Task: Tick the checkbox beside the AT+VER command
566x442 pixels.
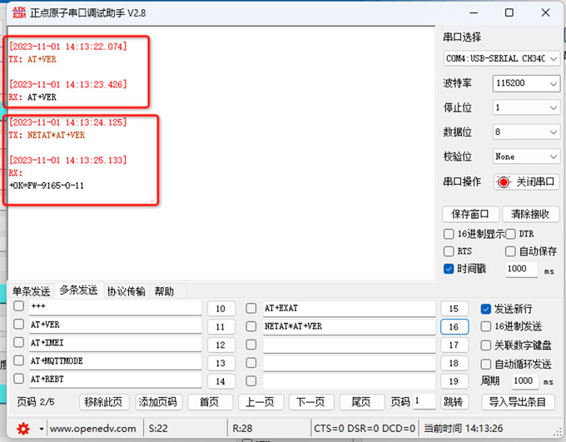Action: 18,325
